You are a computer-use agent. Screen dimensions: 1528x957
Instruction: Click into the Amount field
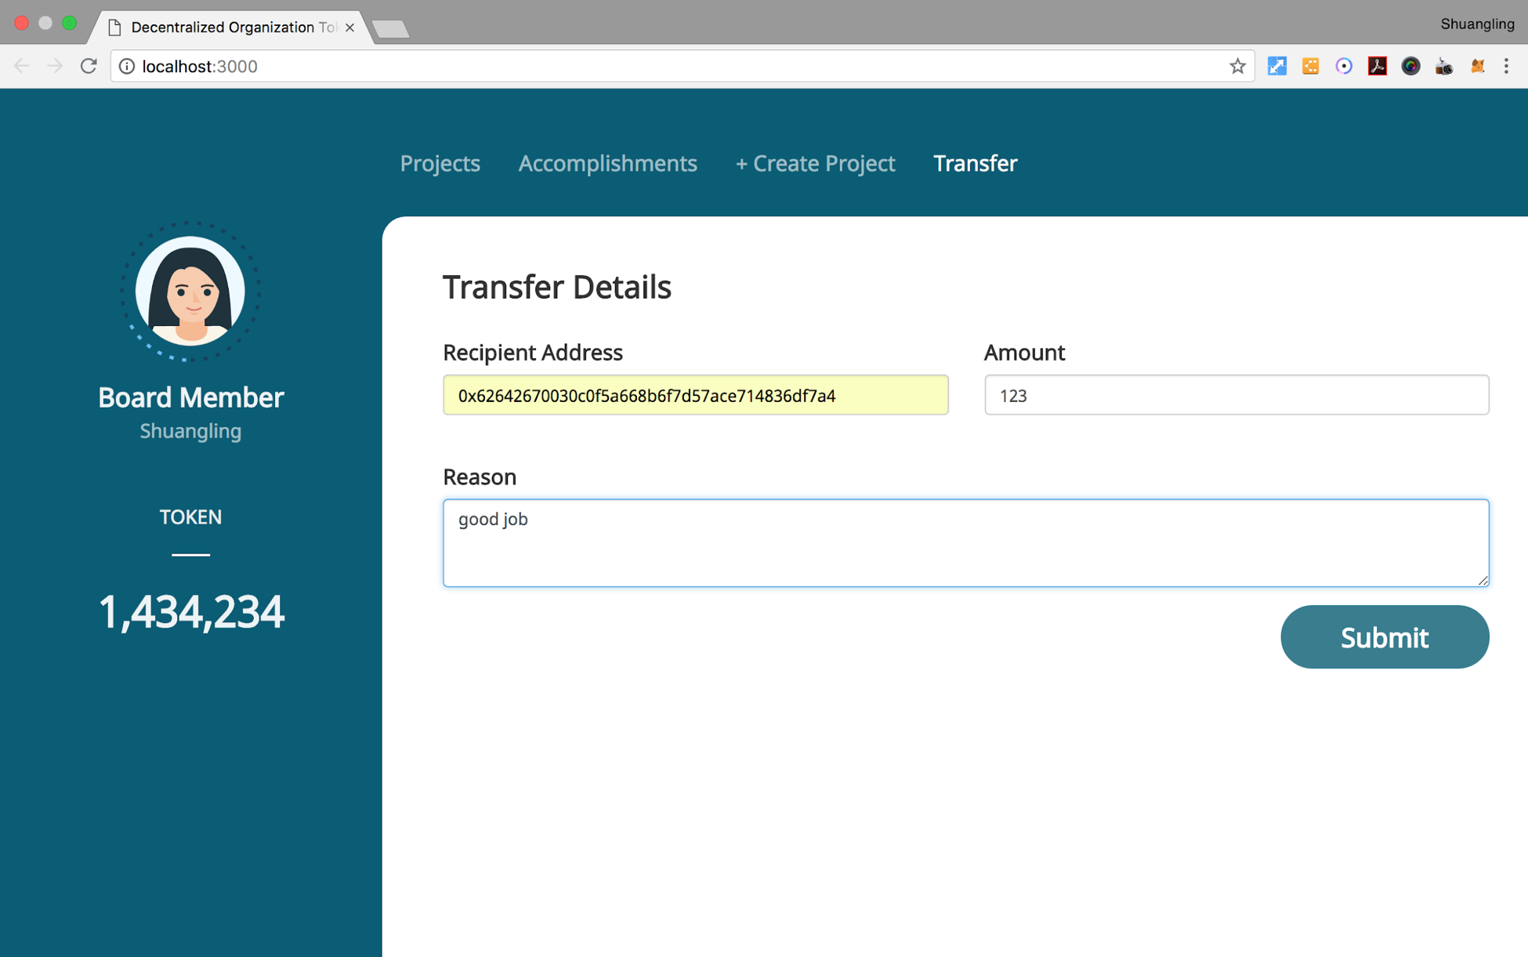[1236, 395]
